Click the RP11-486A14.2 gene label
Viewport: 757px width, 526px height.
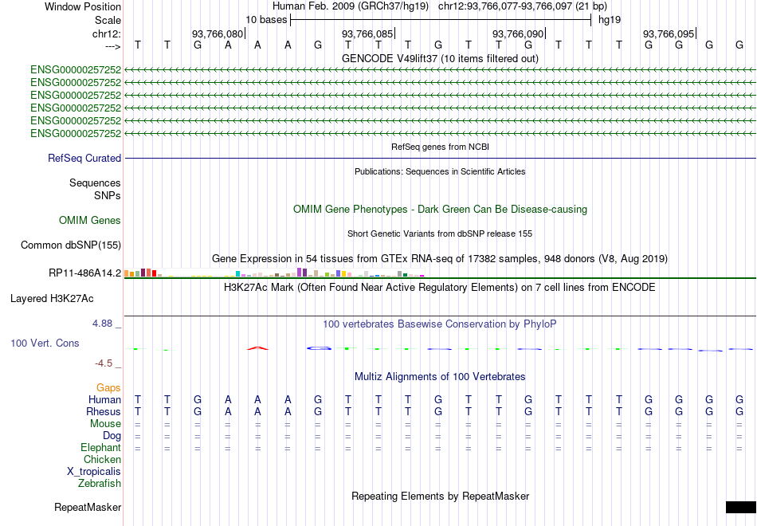85,273
